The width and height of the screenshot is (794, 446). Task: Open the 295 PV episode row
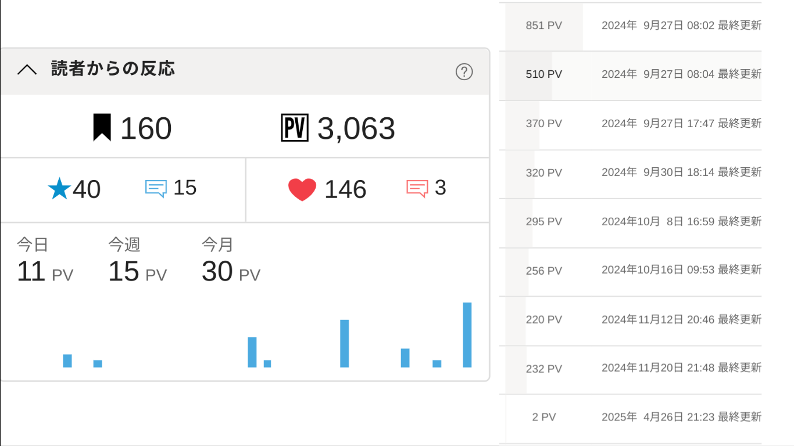pos(634,222)
